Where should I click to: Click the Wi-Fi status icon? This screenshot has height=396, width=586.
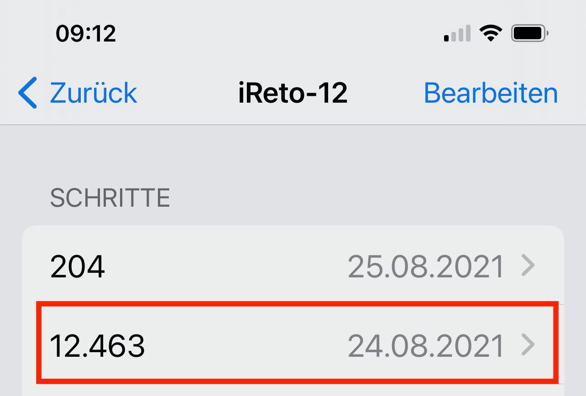pos(491,33)
